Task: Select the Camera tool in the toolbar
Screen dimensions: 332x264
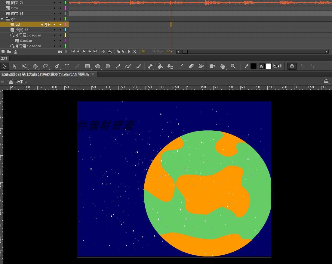Action: point(213,66)
